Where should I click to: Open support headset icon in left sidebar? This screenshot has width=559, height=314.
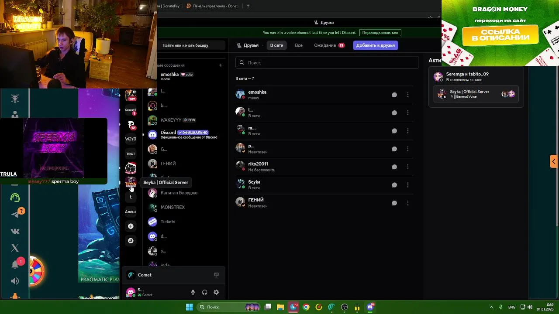tap(15, 198)
